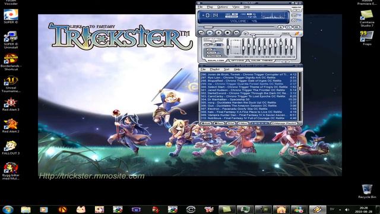
Task: Select the Camtasia Studio 7 desktop icon
Action: [367, 18]
